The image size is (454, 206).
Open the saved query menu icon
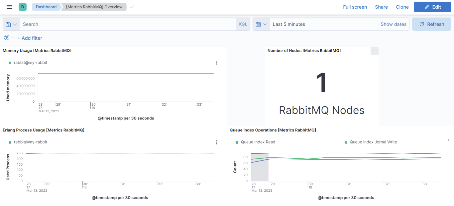coord(11,24)
